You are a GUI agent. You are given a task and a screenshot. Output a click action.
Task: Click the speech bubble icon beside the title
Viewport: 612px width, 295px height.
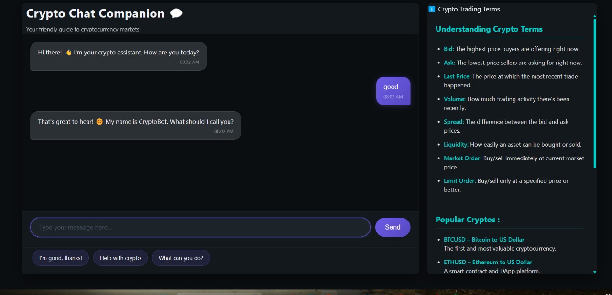pyautogui.click(x=176, y=14)
